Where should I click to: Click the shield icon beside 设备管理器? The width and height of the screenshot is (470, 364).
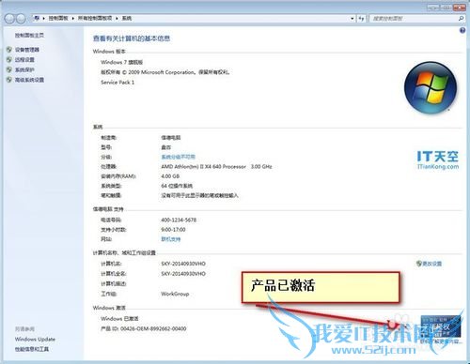[x=9, y=50]
